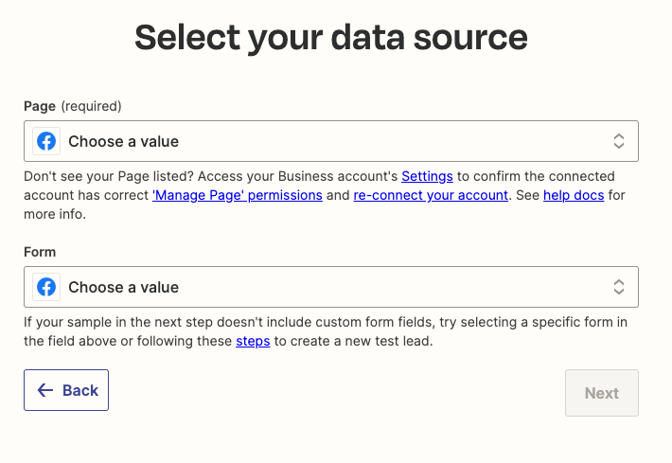The height and width of the screenshot is (463, 672).
Task: Click the left arrow icon on Back
Action: 44,390
